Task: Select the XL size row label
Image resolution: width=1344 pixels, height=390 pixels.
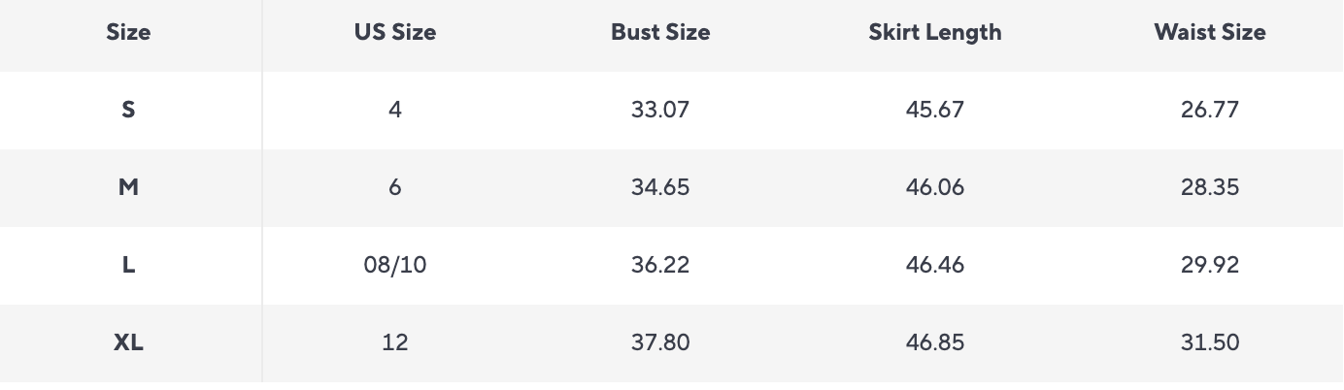Action: (x=128, y=342)
